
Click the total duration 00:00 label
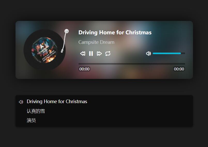pos(179,69)
